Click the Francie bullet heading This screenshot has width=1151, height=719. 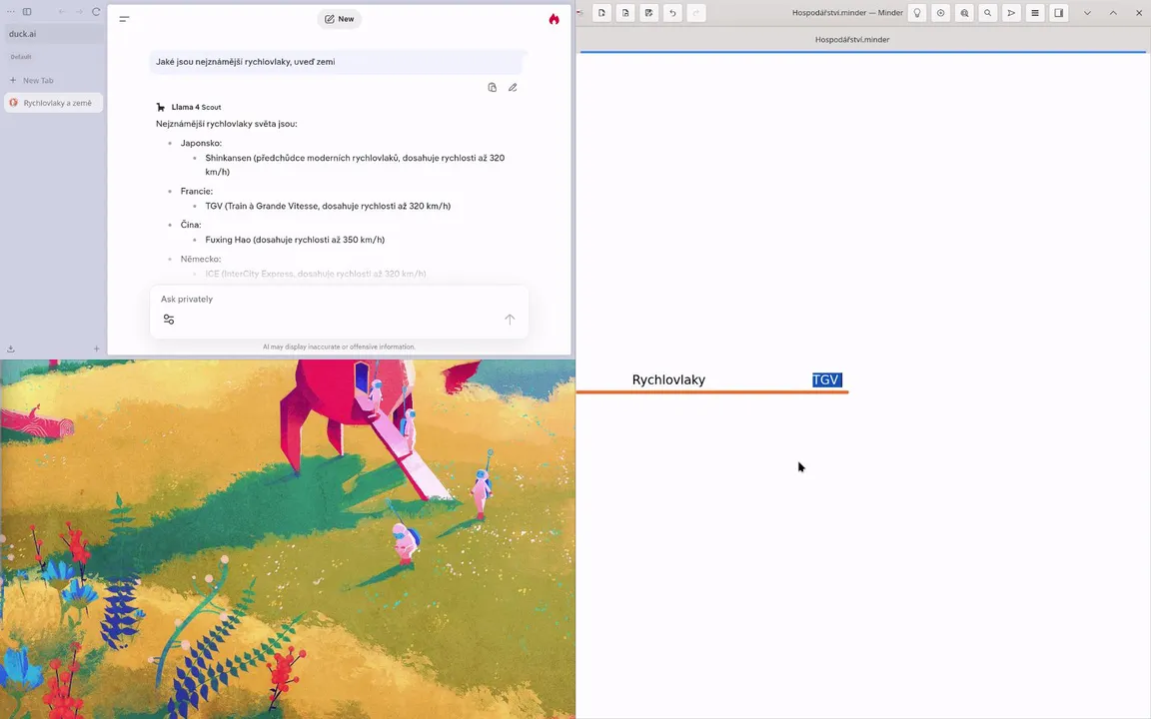point(197,192)
